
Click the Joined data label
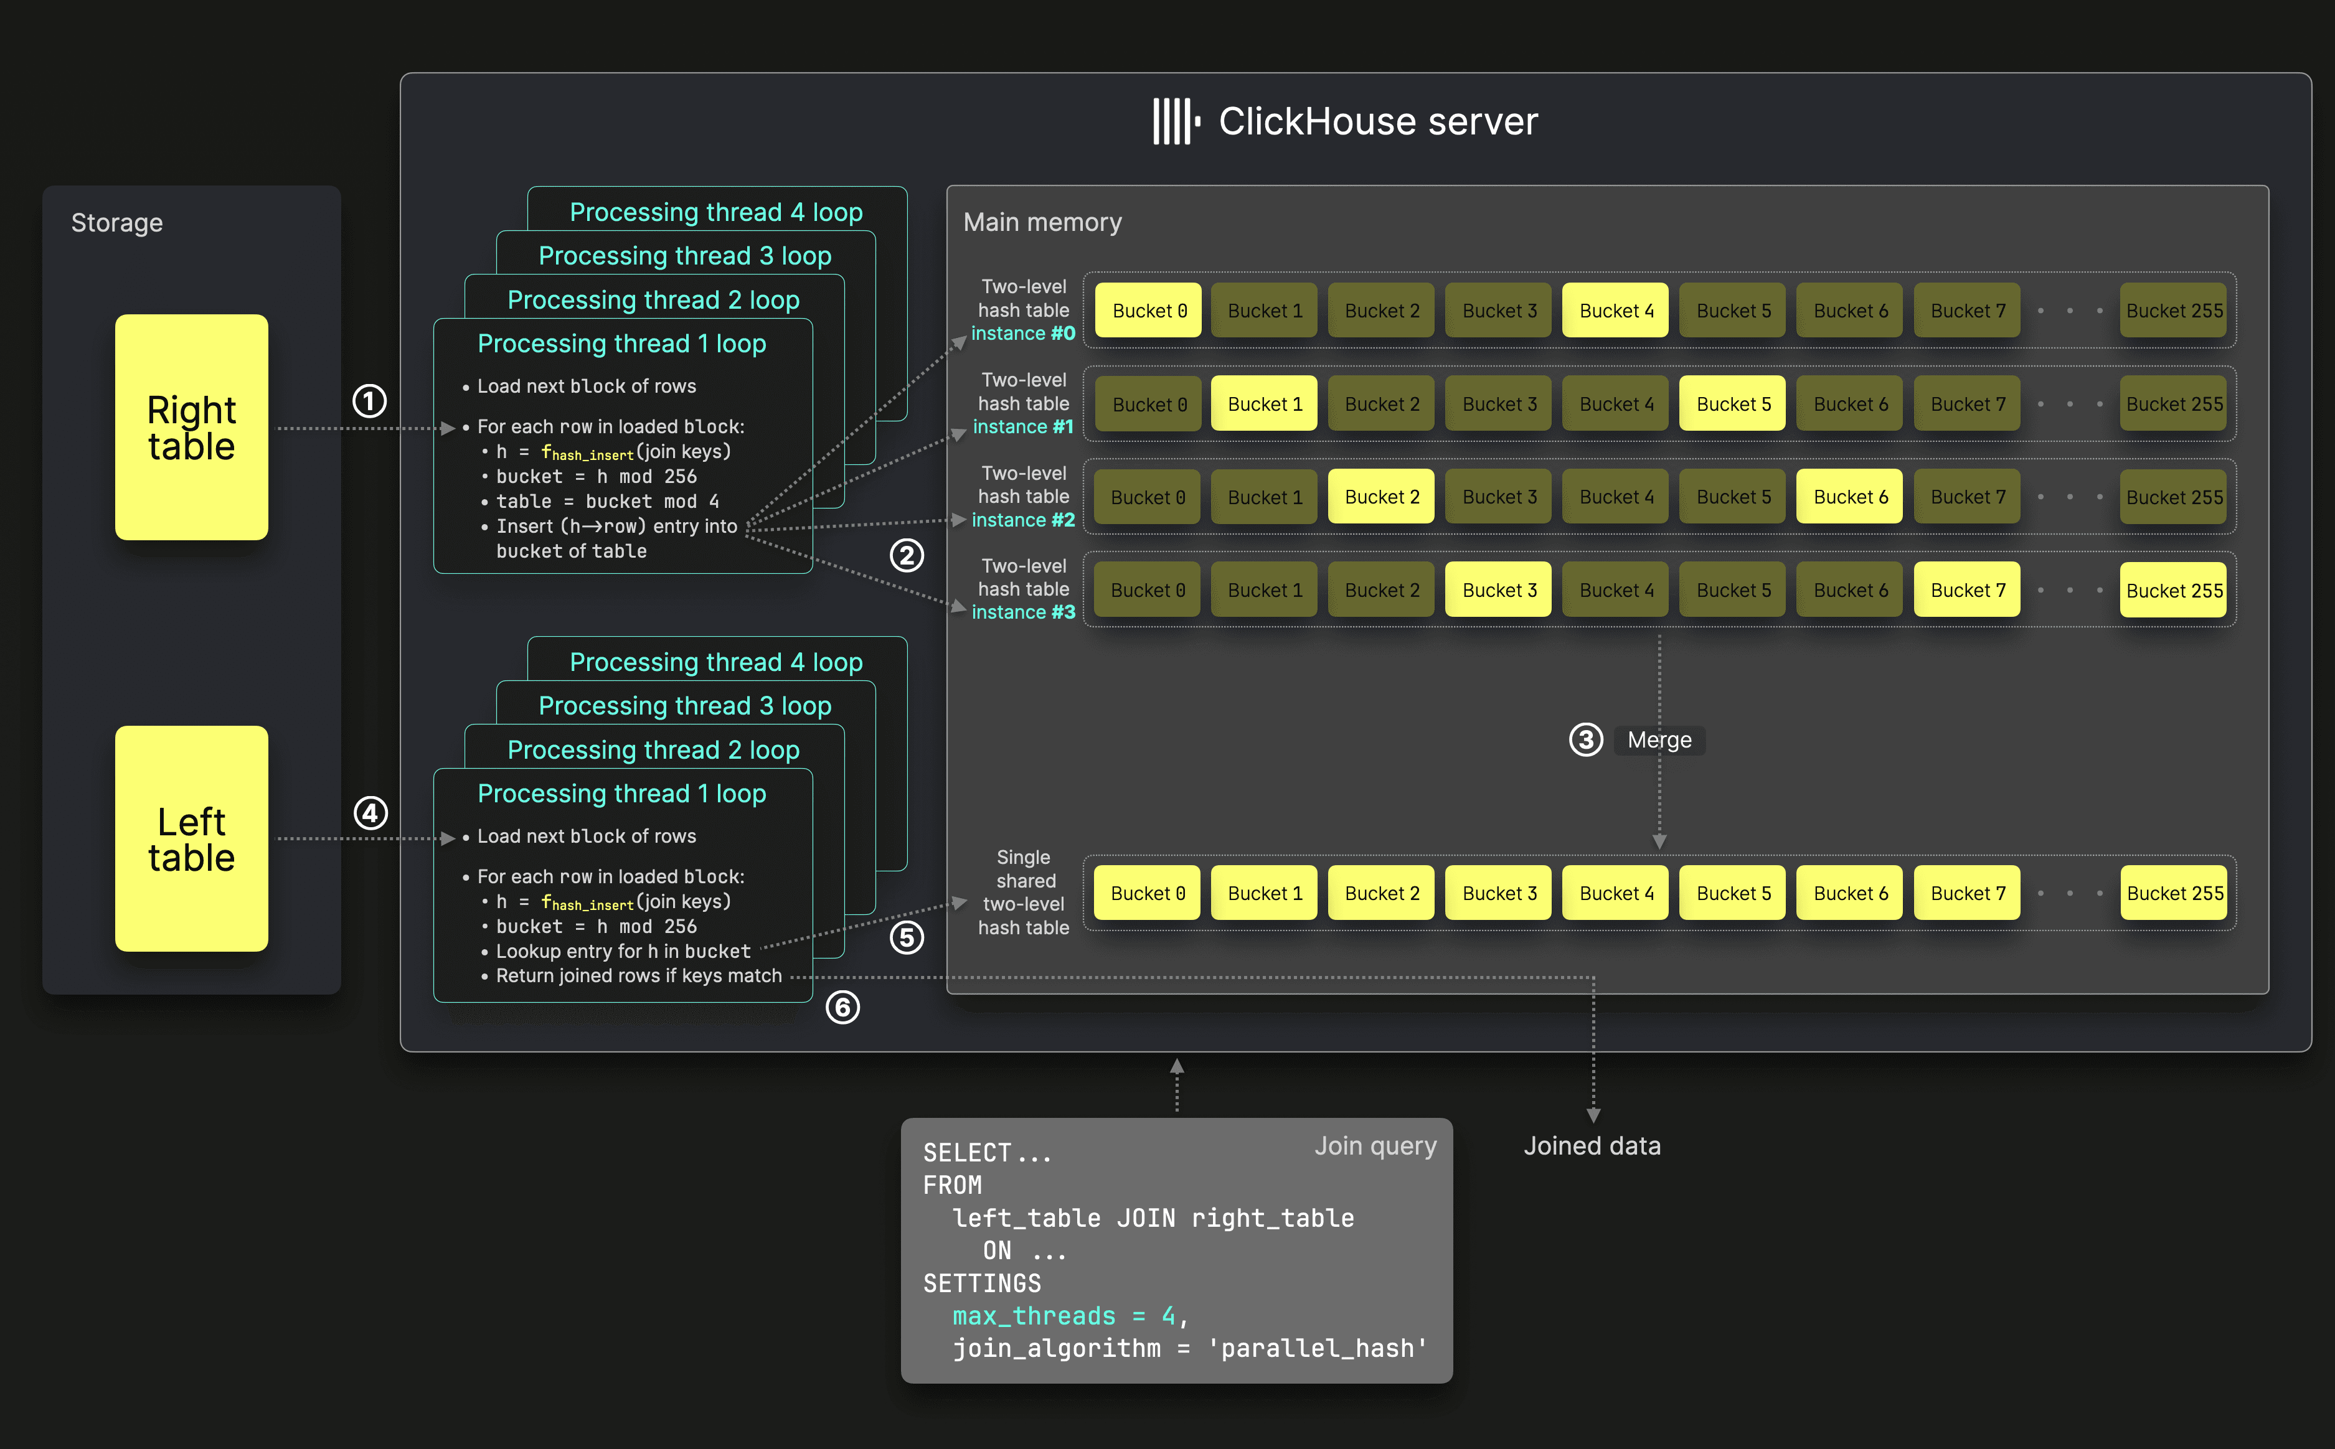[1592, 1146]
